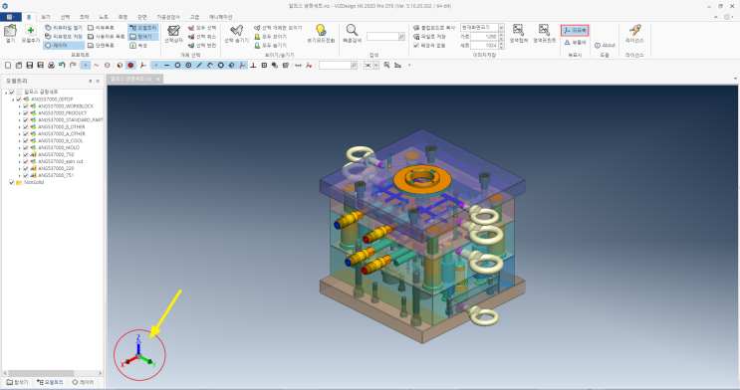This screenshot has height=390, width=740.
Task: Uncheck the NonSolid folder checkbox
Action: (12, 182)
